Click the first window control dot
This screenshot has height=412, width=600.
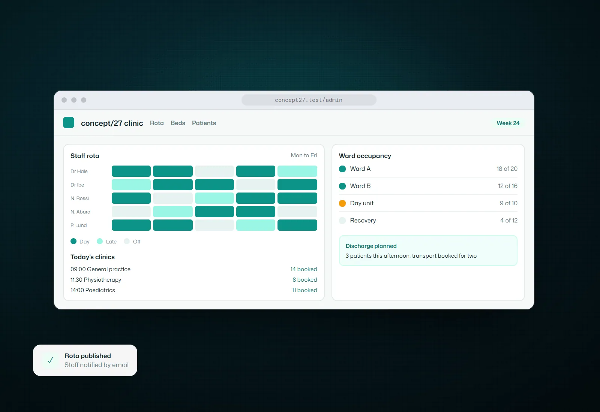pos(64,100)
